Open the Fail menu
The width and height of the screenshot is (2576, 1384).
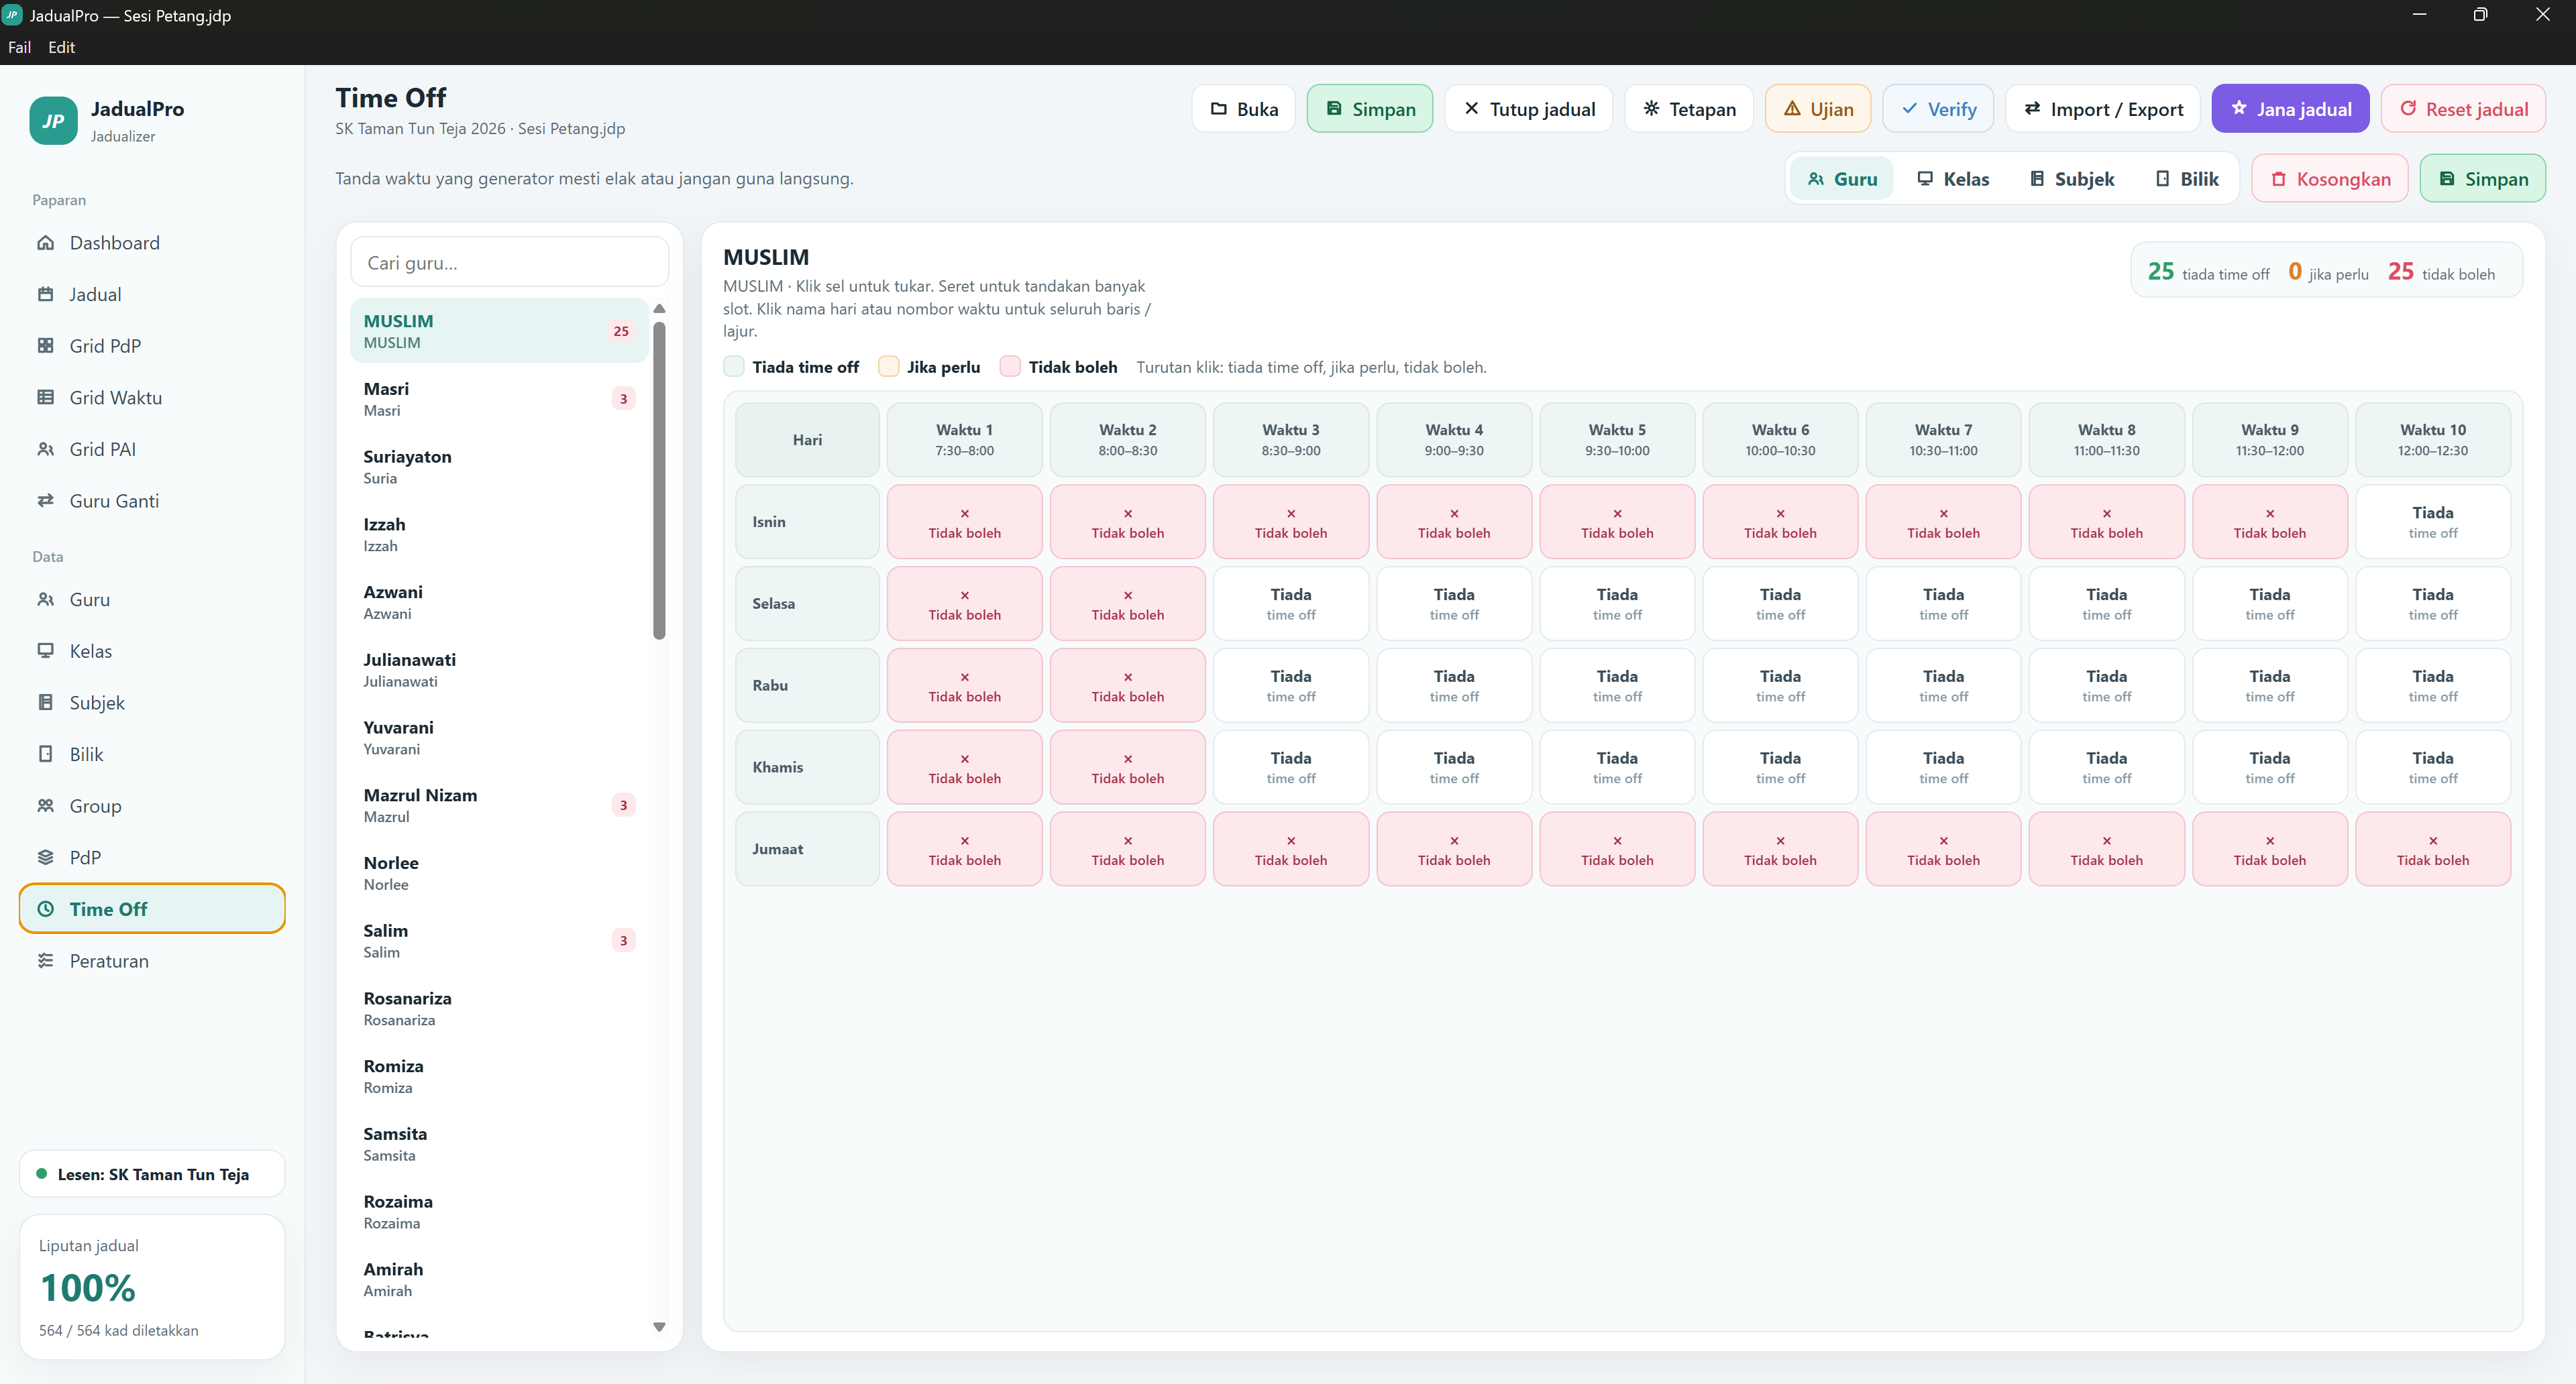[19, 47]
